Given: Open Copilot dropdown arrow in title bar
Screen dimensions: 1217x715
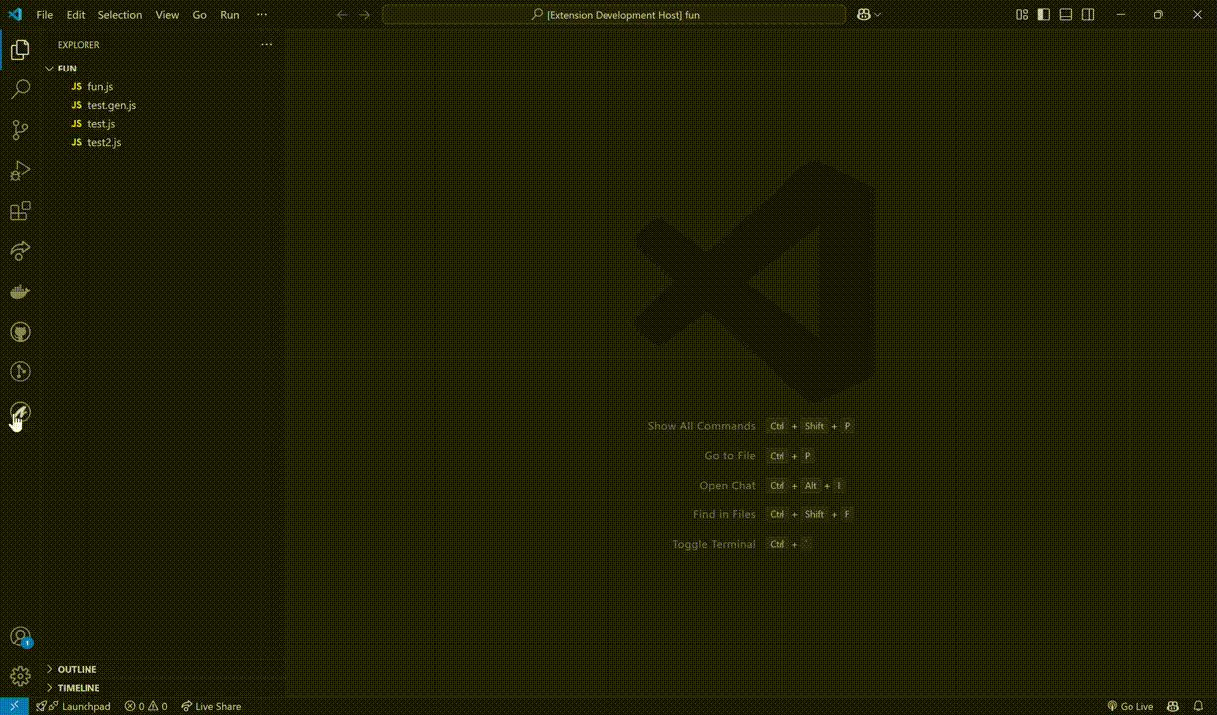Looking at the screenshot, I should (878, 15).
